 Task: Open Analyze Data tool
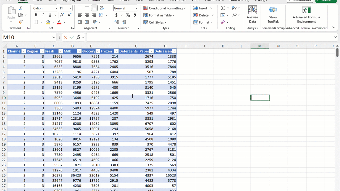[252, 15]
